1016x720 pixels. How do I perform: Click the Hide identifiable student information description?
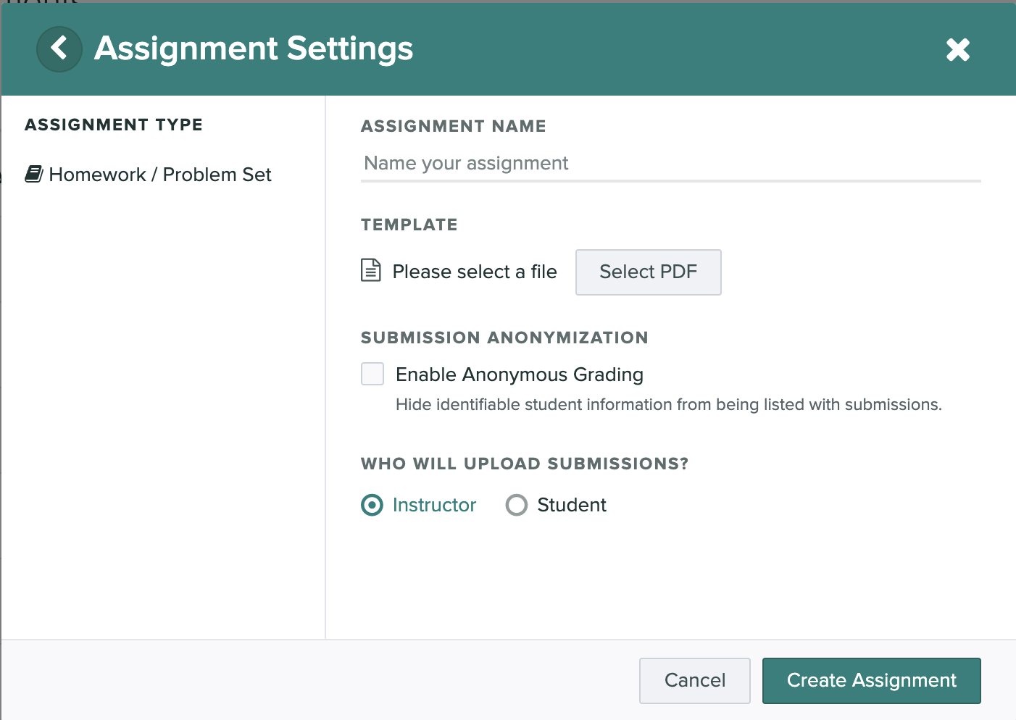[669, 404]
